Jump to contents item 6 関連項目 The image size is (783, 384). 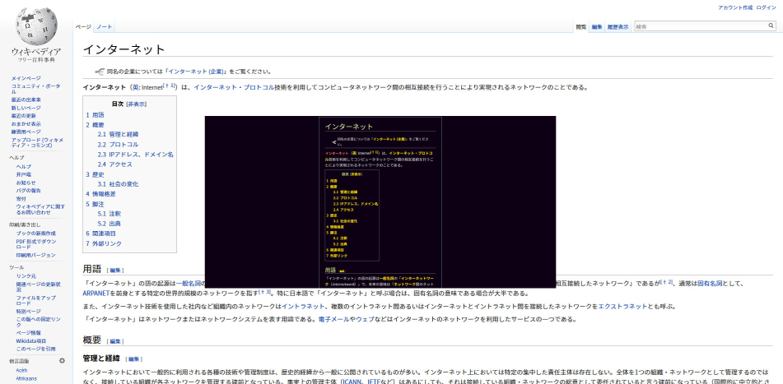coord(100,234)
